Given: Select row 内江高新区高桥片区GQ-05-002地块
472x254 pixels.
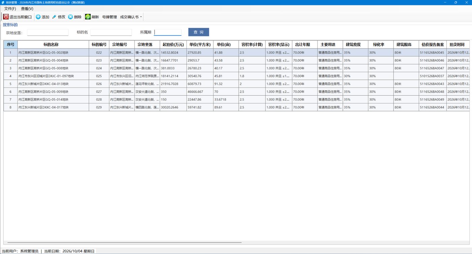Looking at the screenshot, I should 236,53.
